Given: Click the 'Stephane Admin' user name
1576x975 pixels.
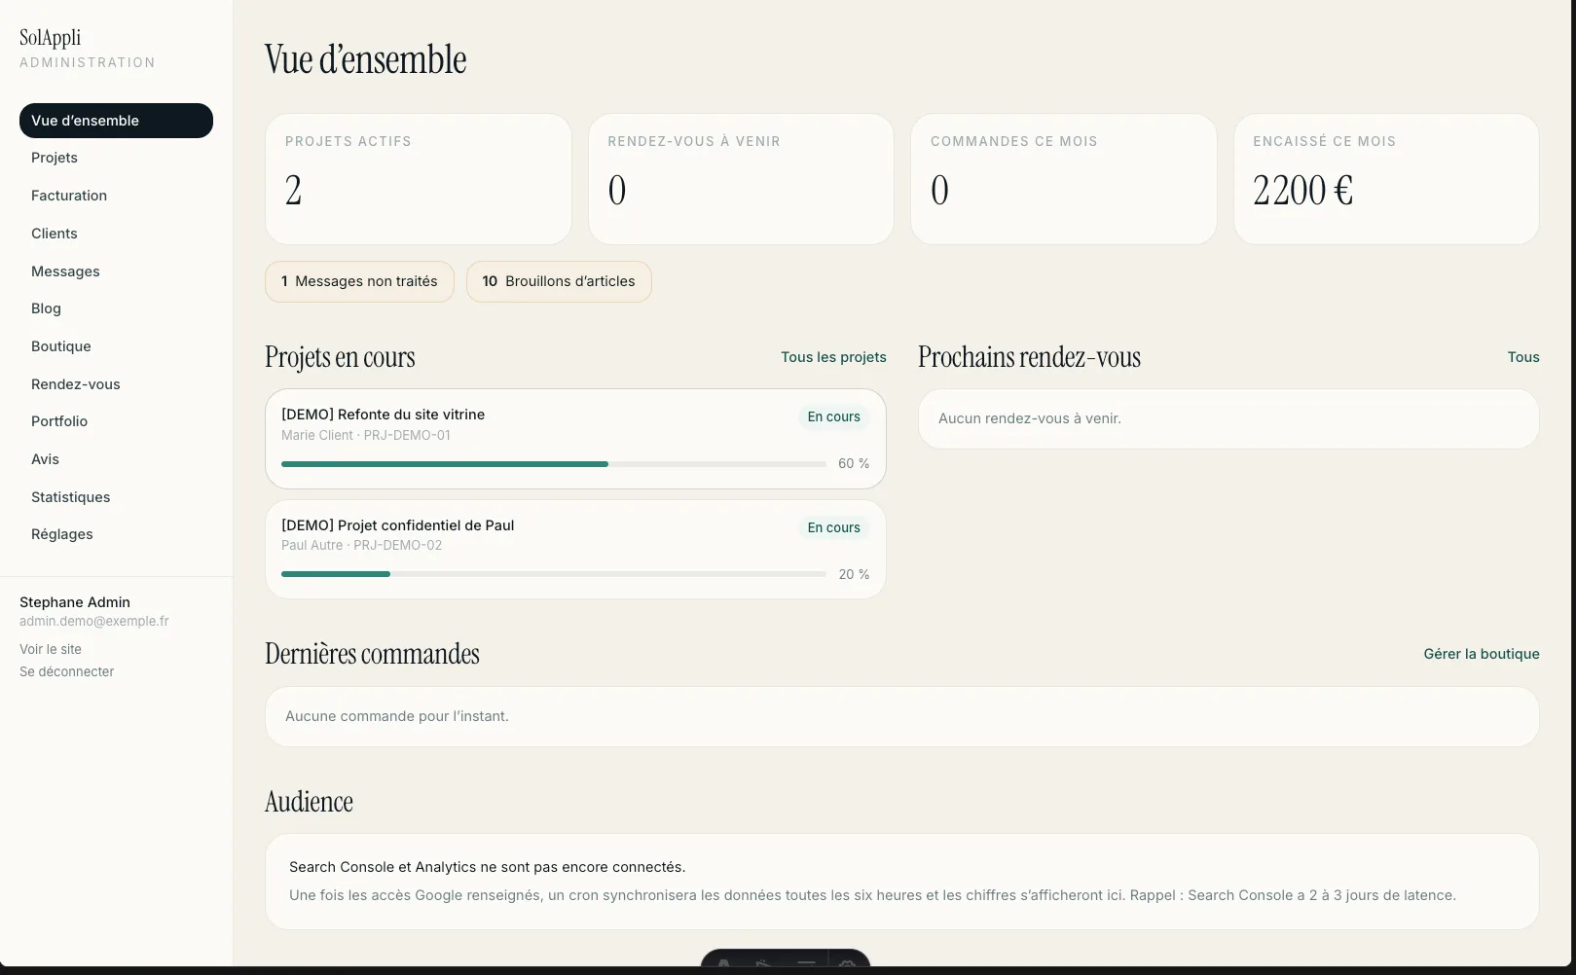Looking at the screenshot, I should [x=75, y=602].
